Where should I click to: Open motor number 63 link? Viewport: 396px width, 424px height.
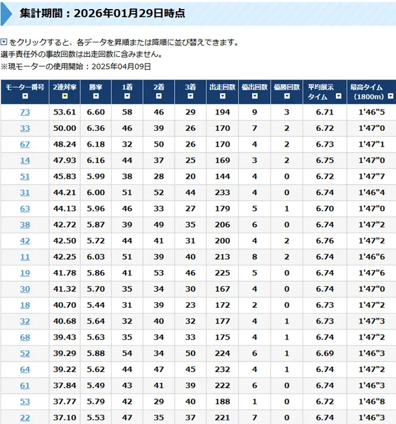(25, 208)
